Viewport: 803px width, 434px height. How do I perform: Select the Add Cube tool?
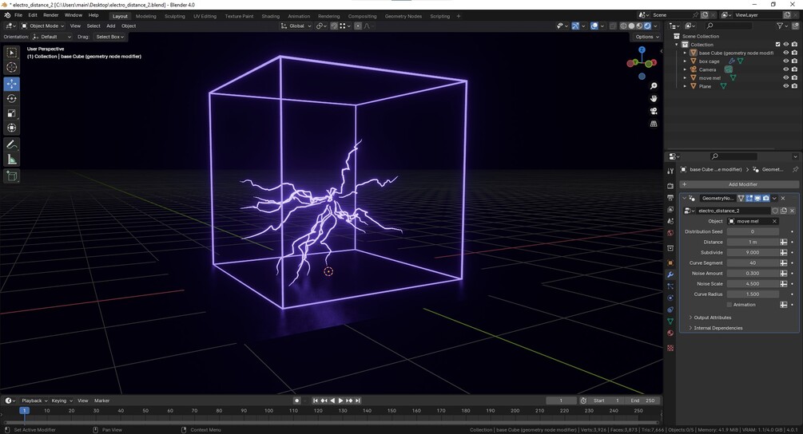pyautogui.click(x=12, y=176)
